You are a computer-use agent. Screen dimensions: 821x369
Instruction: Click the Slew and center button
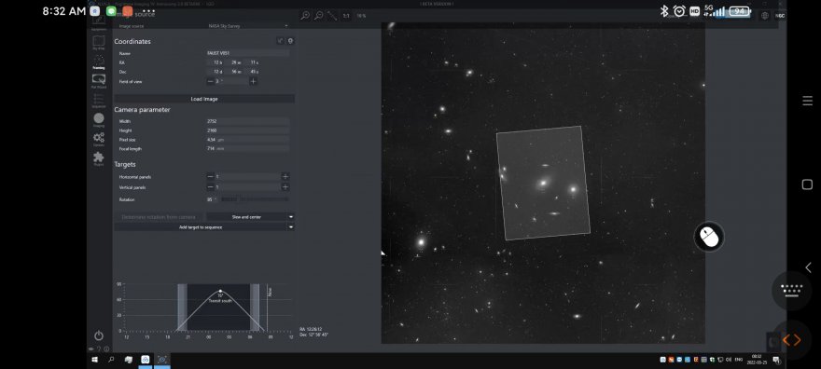pos(246,217)
